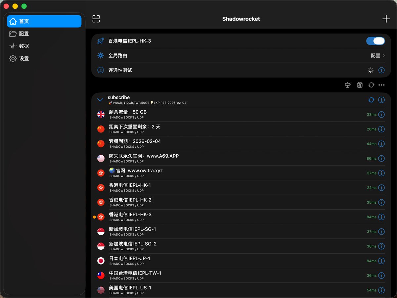Click the 全局路由 row label

[118, 56]
